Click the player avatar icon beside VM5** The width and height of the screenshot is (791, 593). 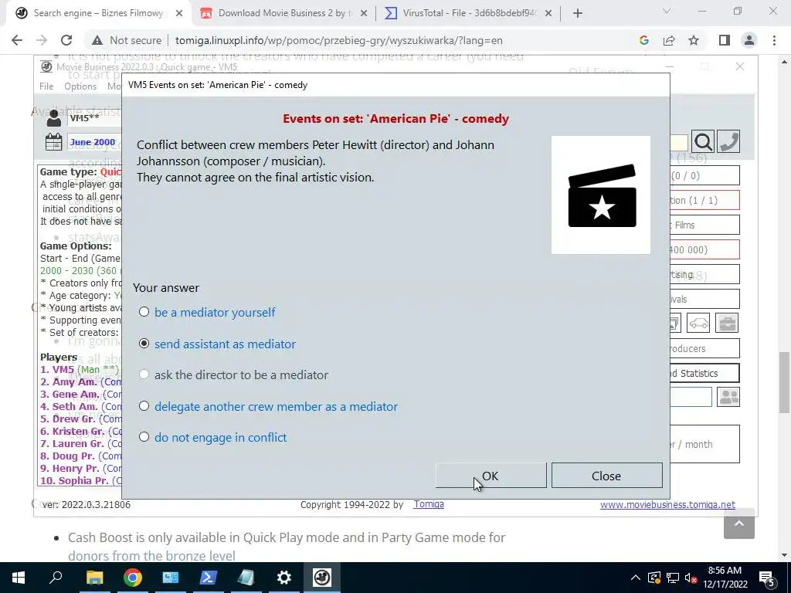(x=53, y=118)
